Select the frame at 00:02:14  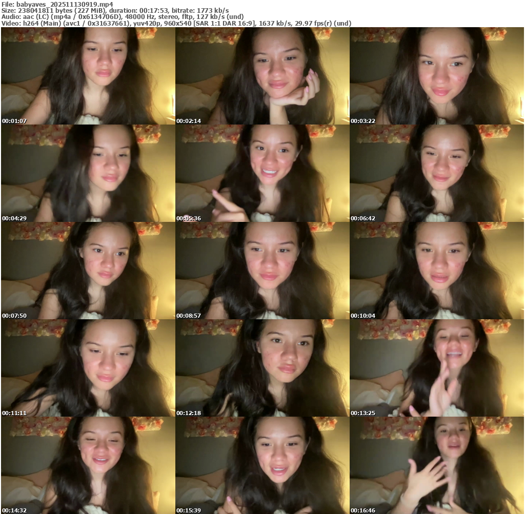click(x=262, y=76)
